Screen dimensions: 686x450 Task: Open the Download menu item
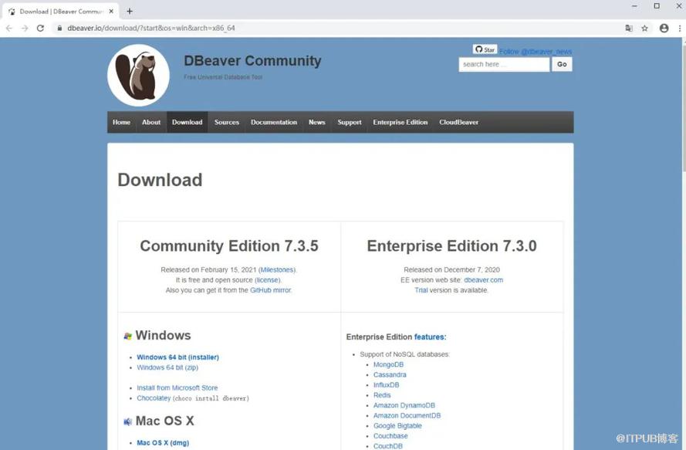[x=188, y=122]
